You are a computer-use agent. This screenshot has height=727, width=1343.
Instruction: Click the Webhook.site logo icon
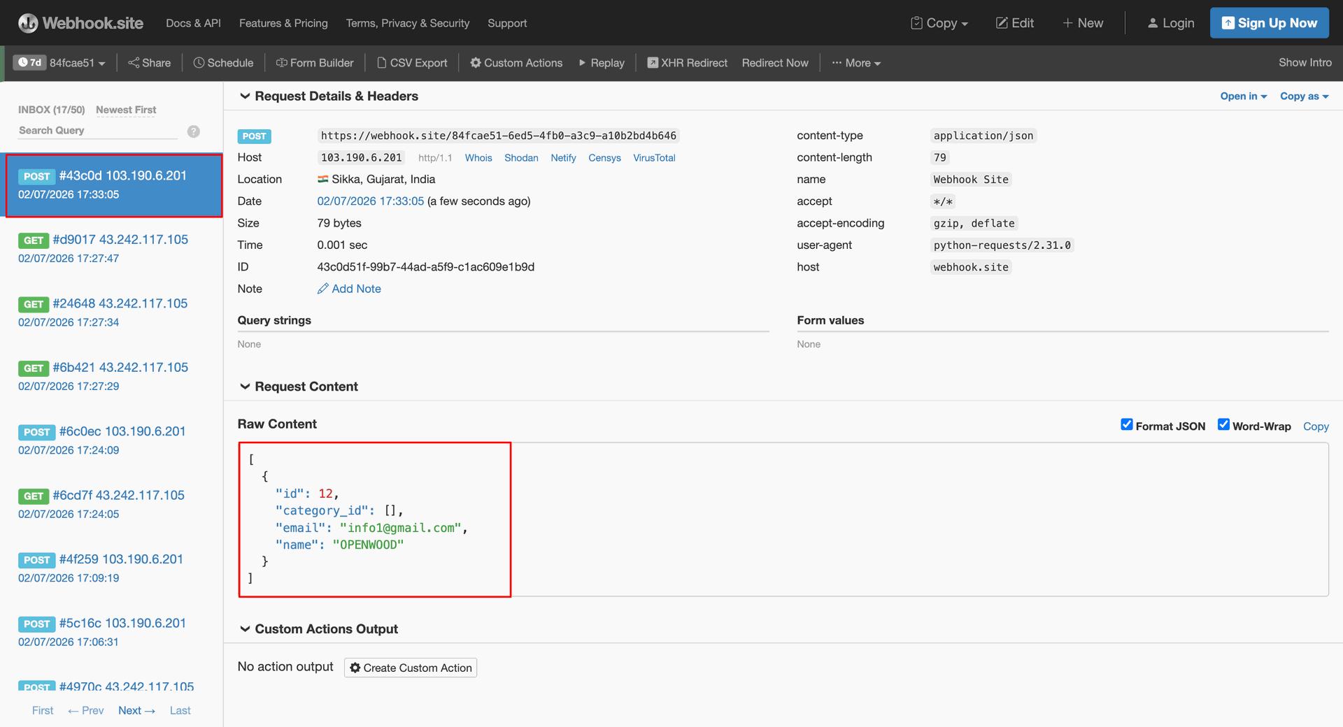click(28, 23)
